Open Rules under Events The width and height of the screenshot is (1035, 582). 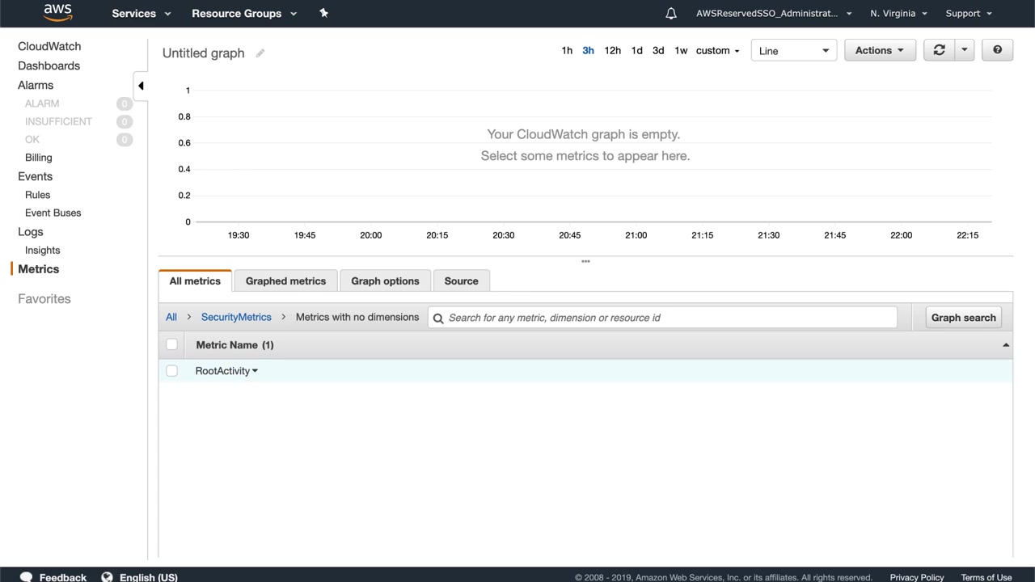[x=37, y=195]
